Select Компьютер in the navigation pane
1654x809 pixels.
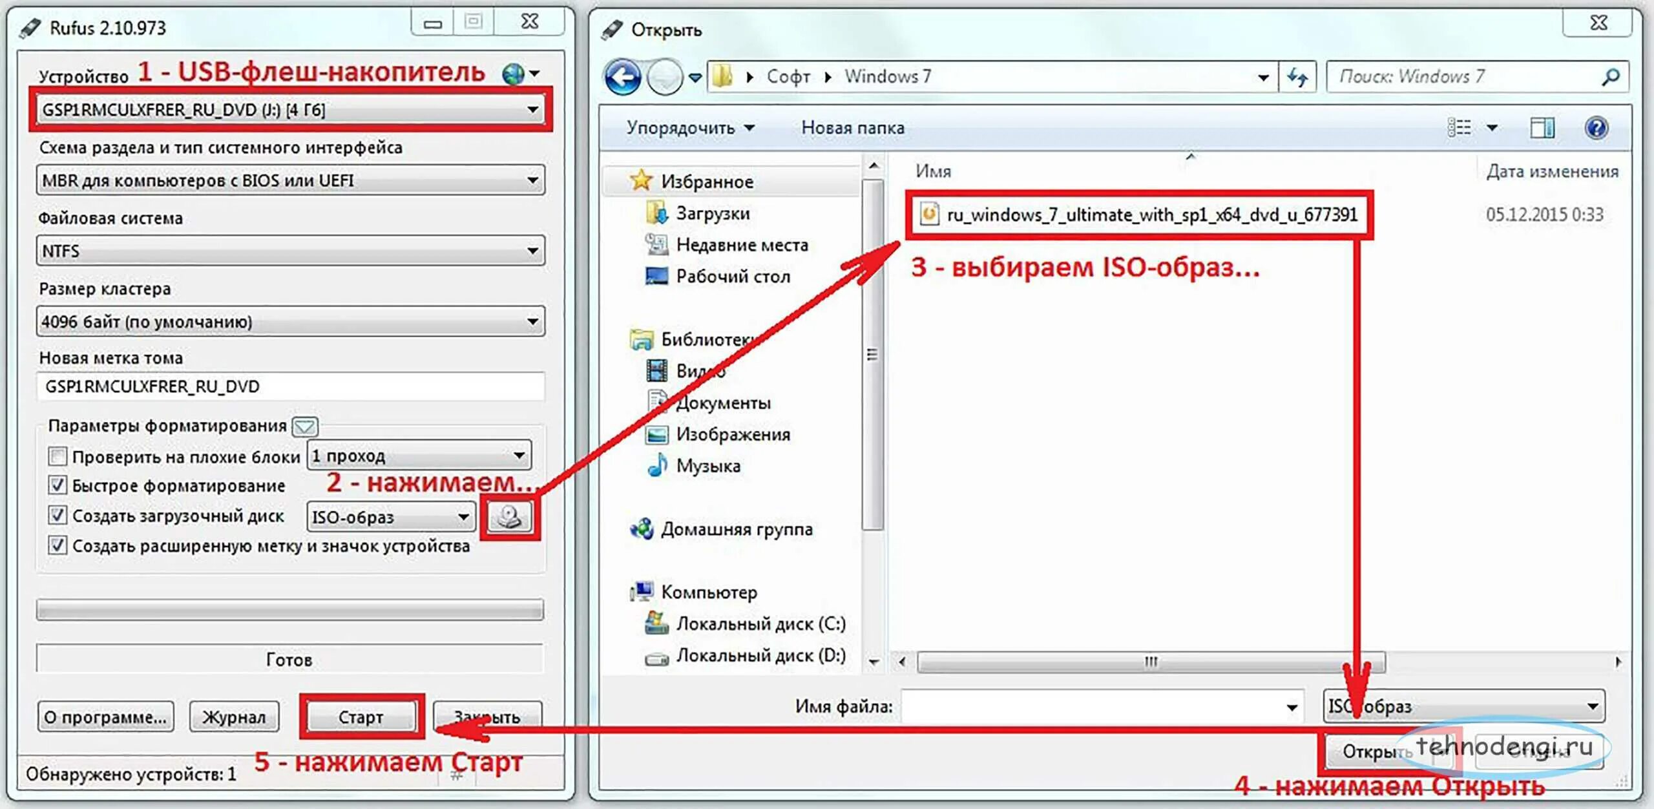tap(709, 592)
